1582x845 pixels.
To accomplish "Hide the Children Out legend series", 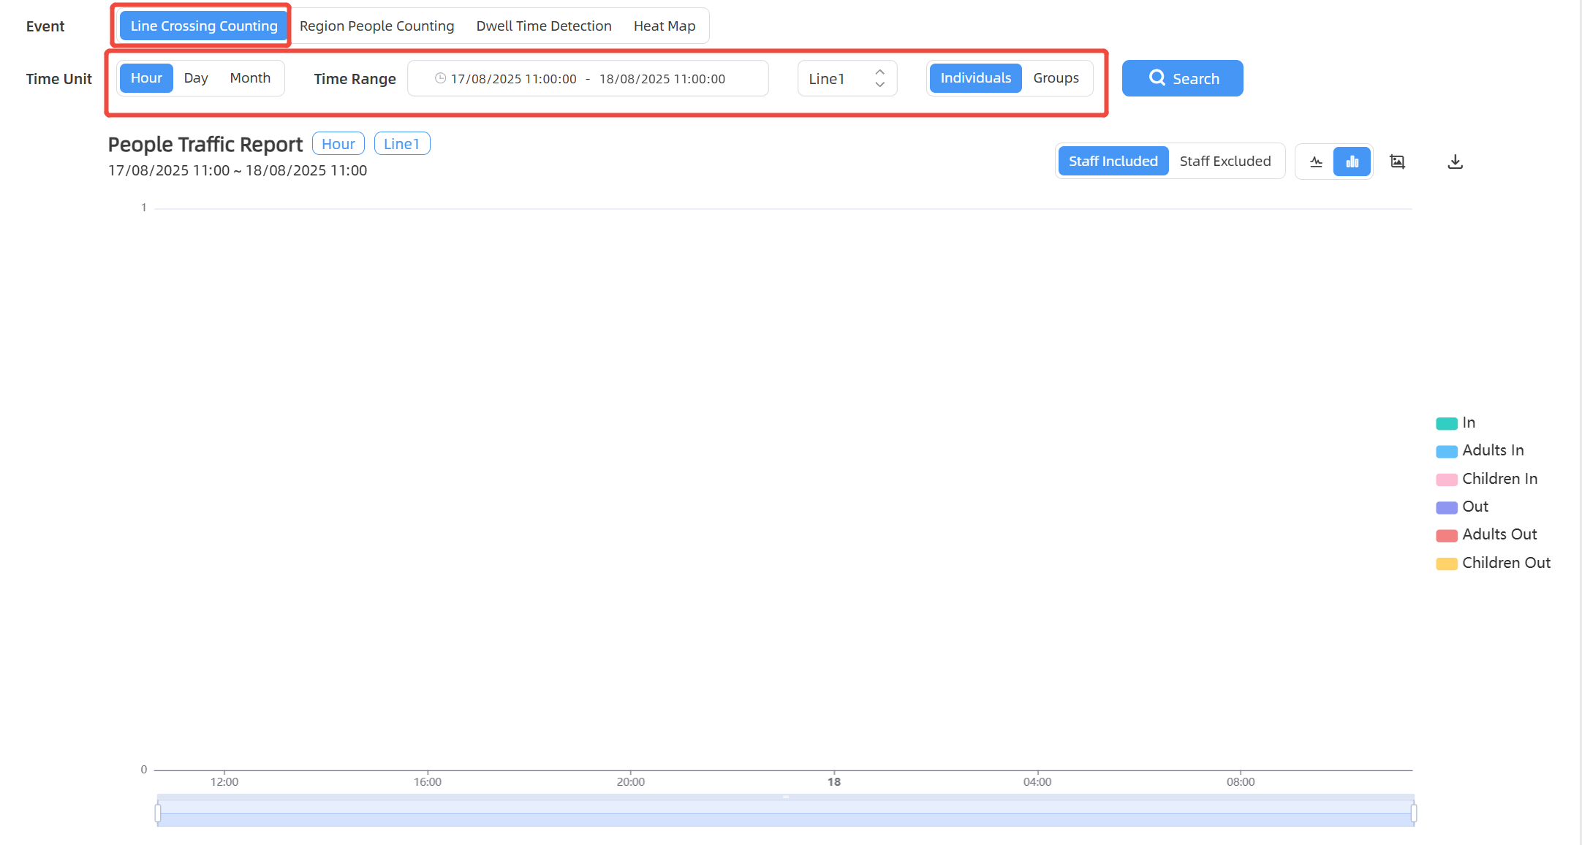I will coord(1505,563).
